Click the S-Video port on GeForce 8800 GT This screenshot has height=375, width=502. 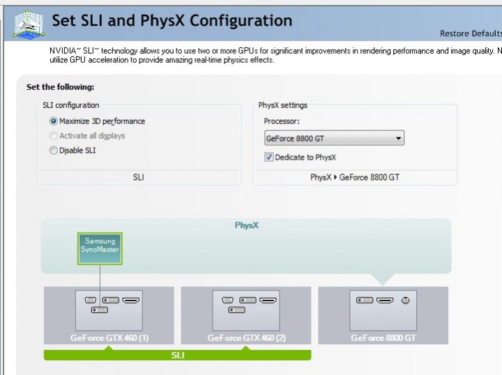pyautogui.click(x=405, y=300)
